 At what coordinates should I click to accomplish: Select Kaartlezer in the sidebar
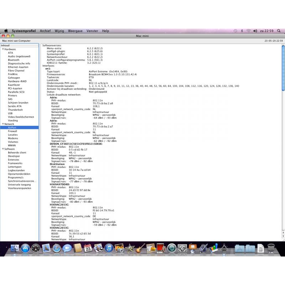[14, 85]
